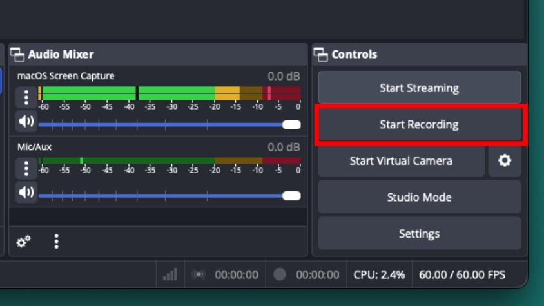This screenshot has height=306, width=544.
Task: Click the Audio Mixer dock panel icon
Action: coord(17,55)
